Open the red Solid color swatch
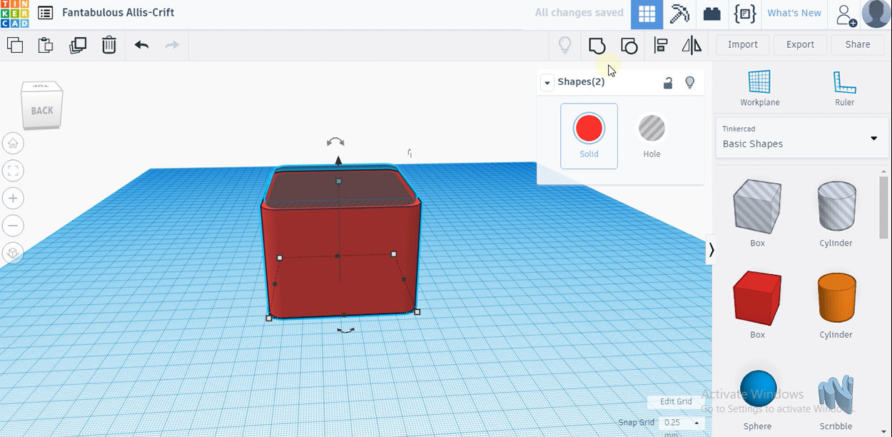 589,129
